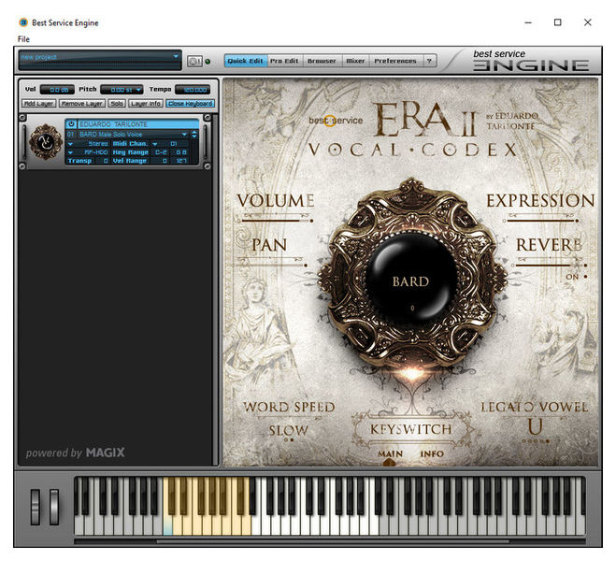Click the keyboard horizontal scrollbar

tap(333, 541)
